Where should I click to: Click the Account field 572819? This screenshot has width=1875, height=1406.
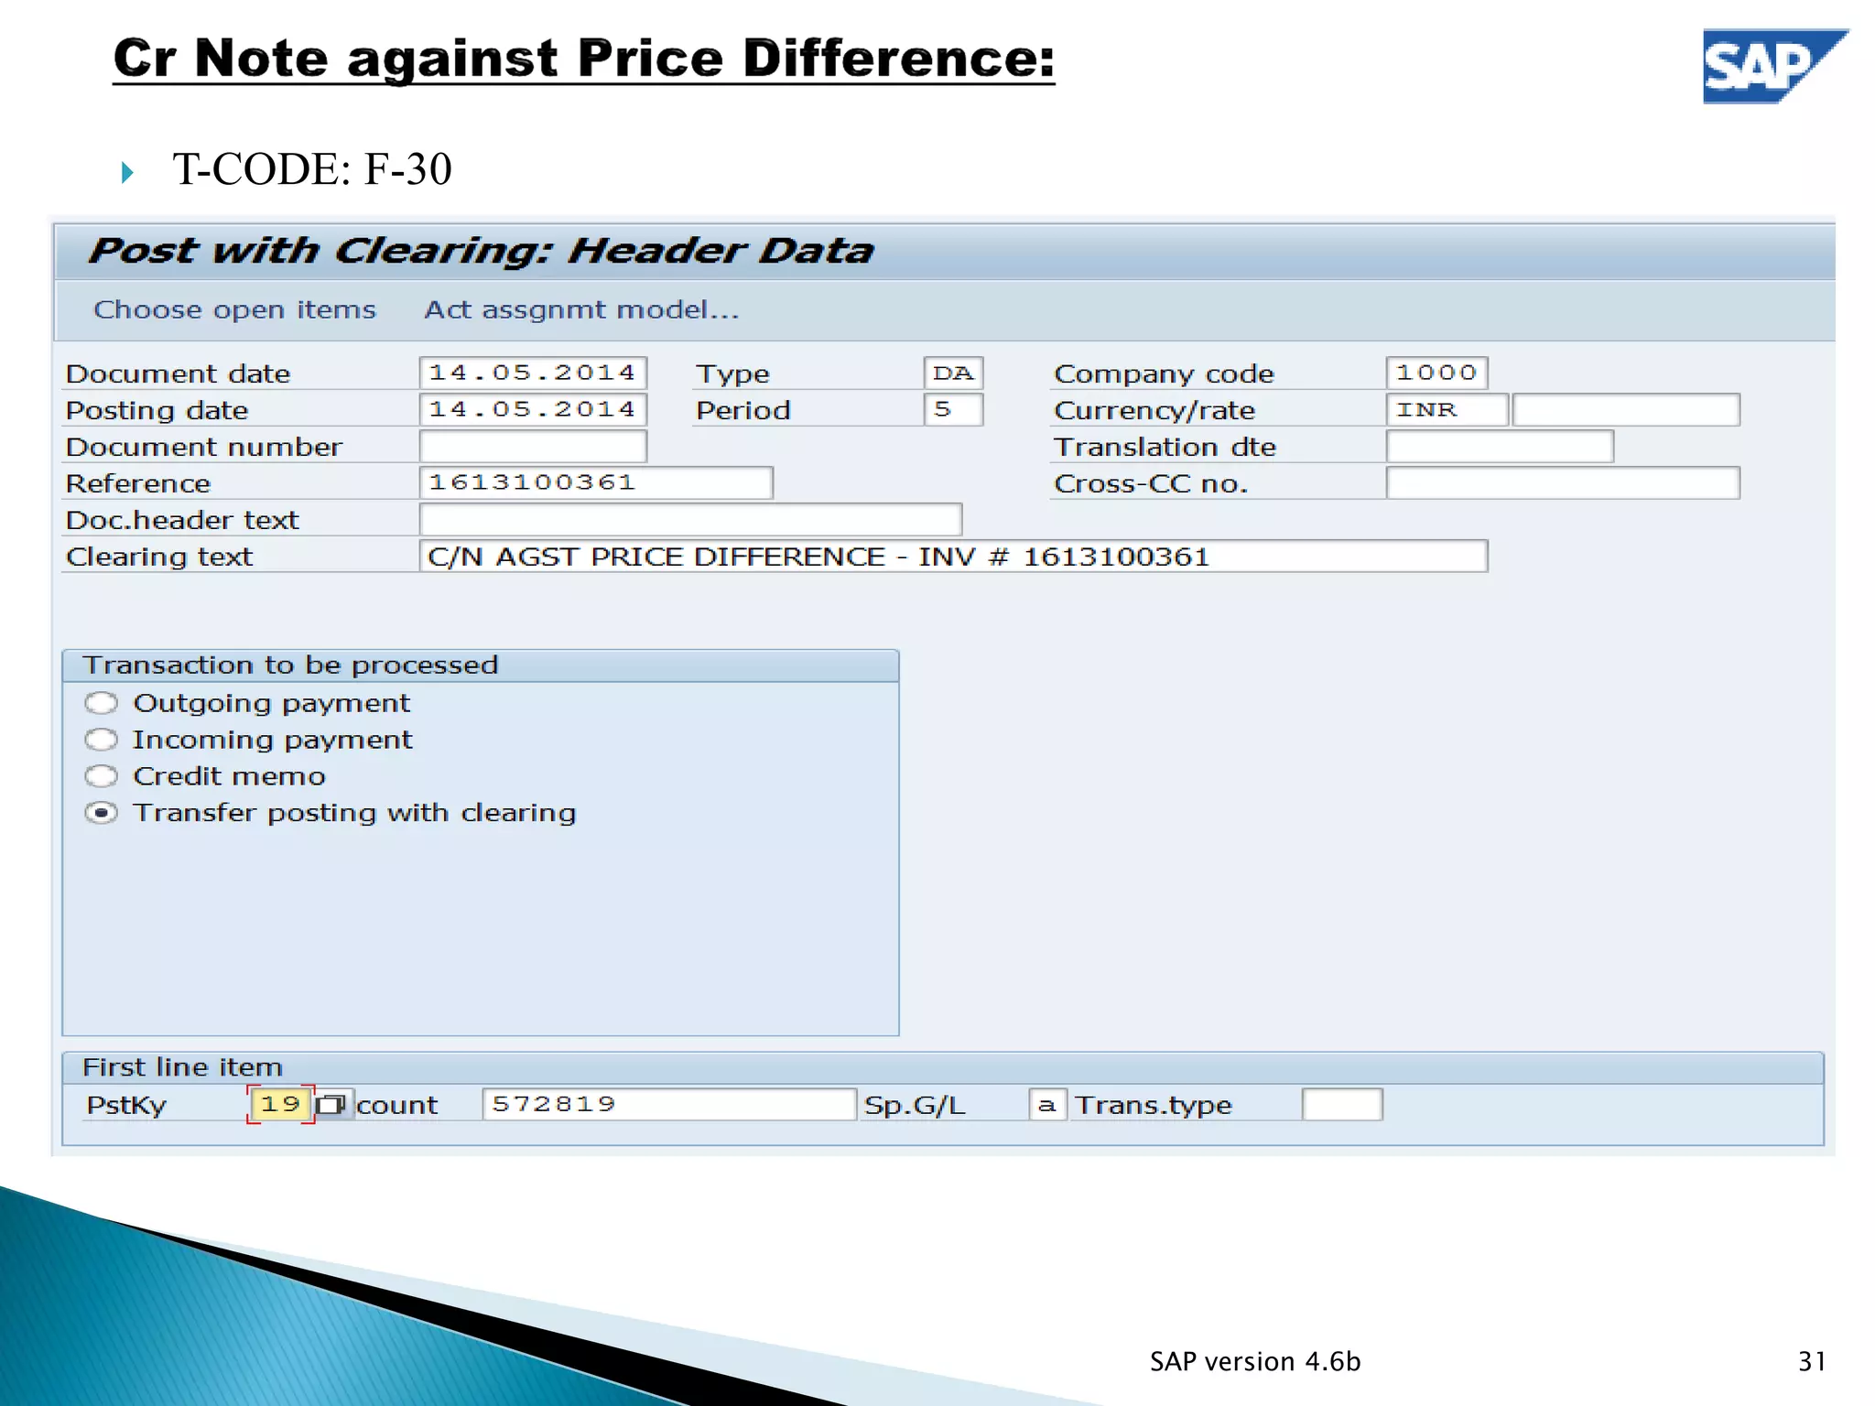pos(669,1105)
